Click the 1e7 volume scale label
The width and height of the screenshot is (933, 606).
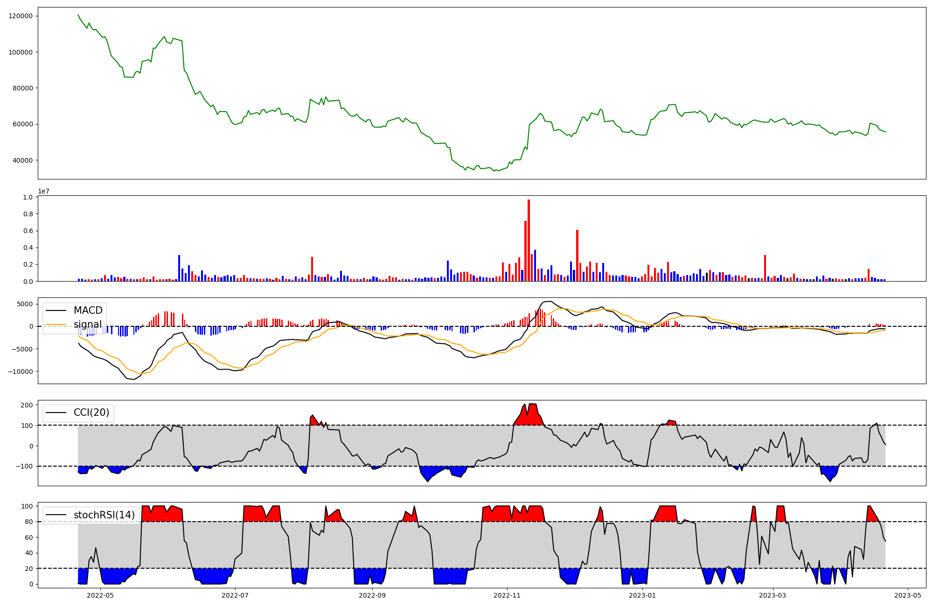[43, 192]
